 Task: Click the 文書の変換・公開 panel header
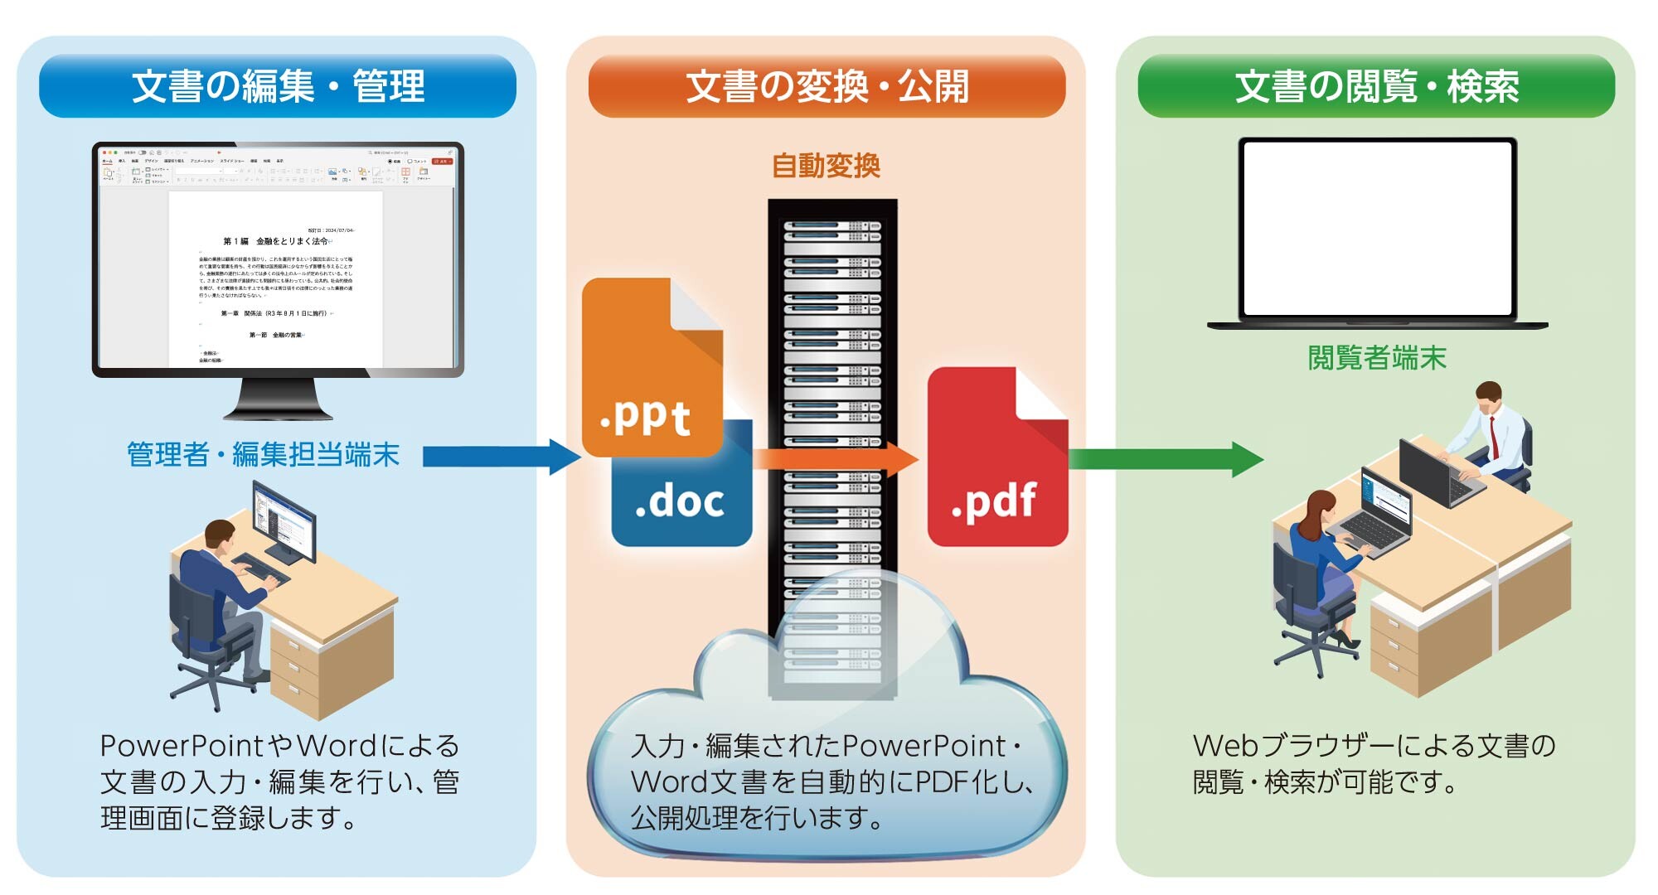point(828,84)
